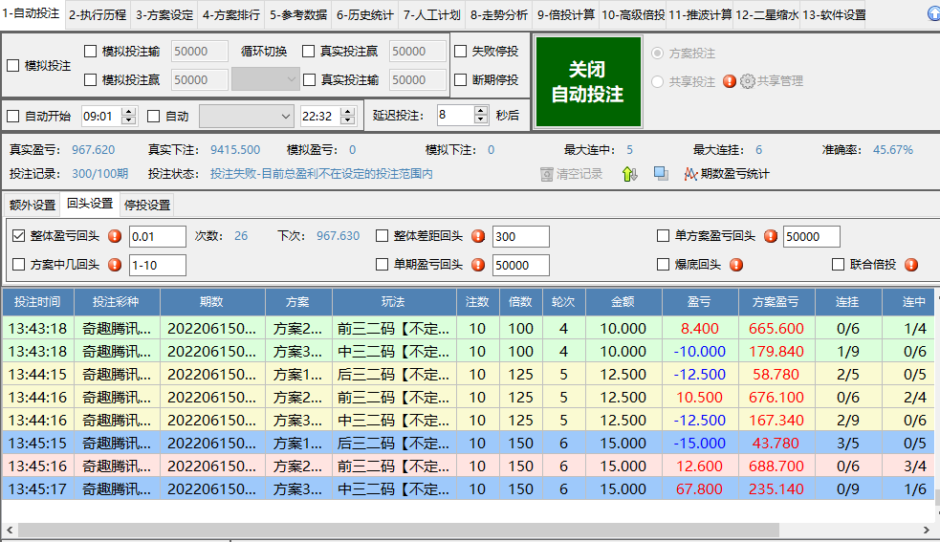Uncheck 整体盈亏回头 checkbox
The image size is (940, 542).
coord(18,236)
